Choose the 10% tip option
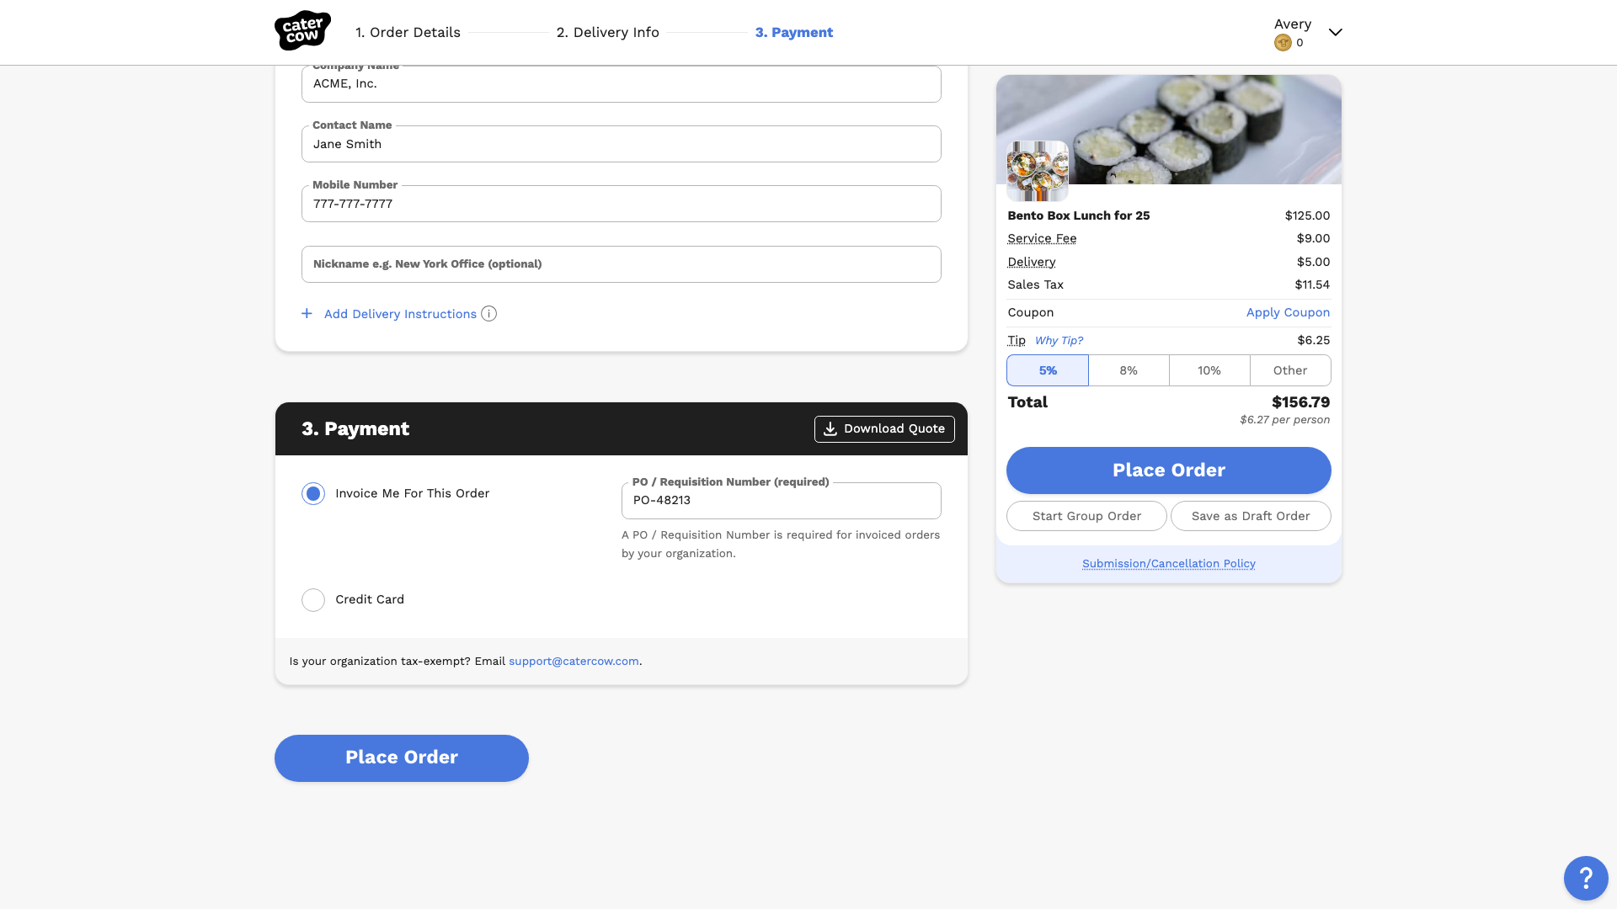Image resolution: width=1617 pixels, height=909 pixels. [x=1209, y=370]
